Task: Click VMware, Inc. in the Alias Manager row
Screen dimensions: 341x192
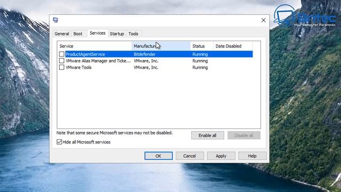Action: [146, 61]
